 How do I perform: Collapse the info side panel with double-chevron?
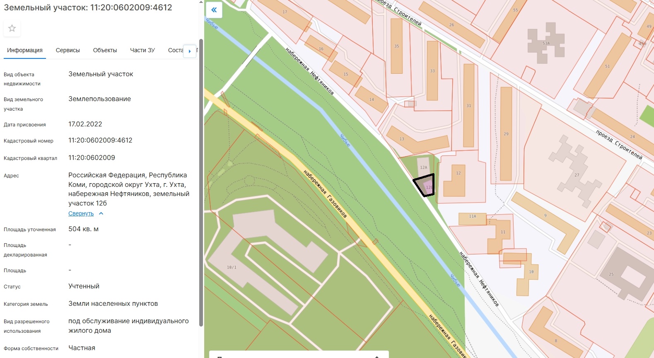pos(214,10)
